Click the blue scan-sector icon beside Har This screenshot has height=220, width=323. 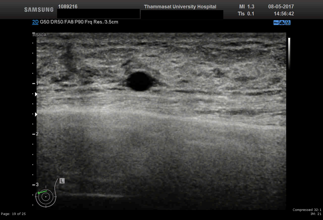[x=282, y=23]
